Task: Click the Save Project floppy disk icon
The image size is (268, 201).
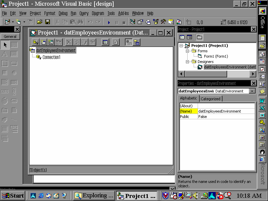Action: pos(48,22)
